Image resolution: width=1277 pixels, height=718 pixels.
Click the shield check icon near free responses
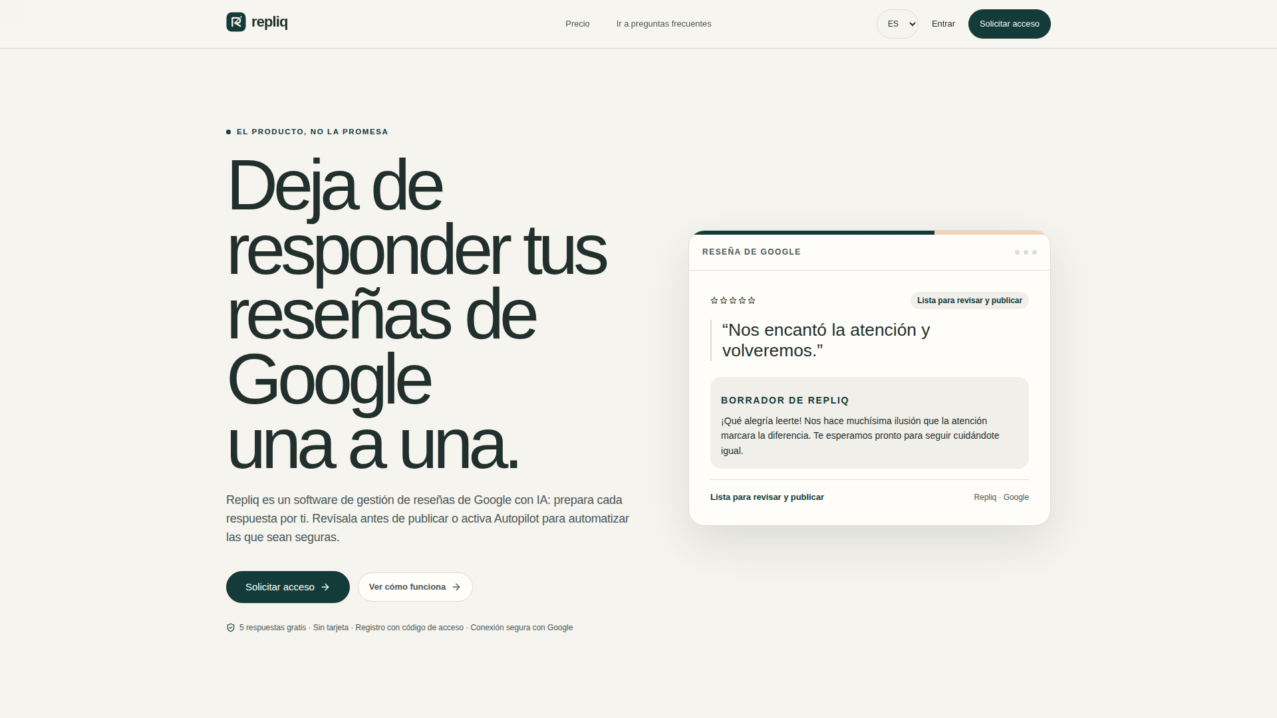(x=231, y=628)
